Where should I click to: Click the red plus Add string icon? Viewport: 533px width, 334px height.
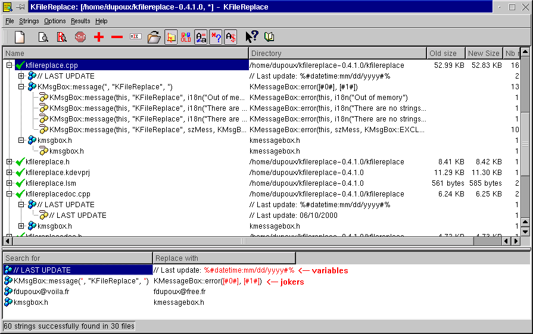pyautogui.click(x=99, y=38)
